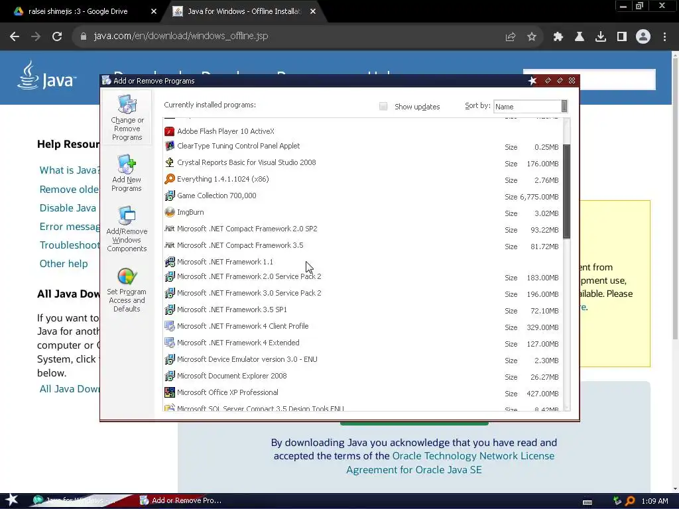Click star button in Add or Remove Programs titlebar
Screen dimensions: 679x509
[x=532, y=81]
